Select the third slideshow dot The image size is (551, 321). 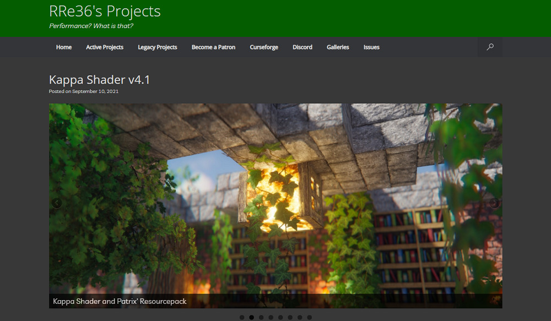(x=261, y=318)
